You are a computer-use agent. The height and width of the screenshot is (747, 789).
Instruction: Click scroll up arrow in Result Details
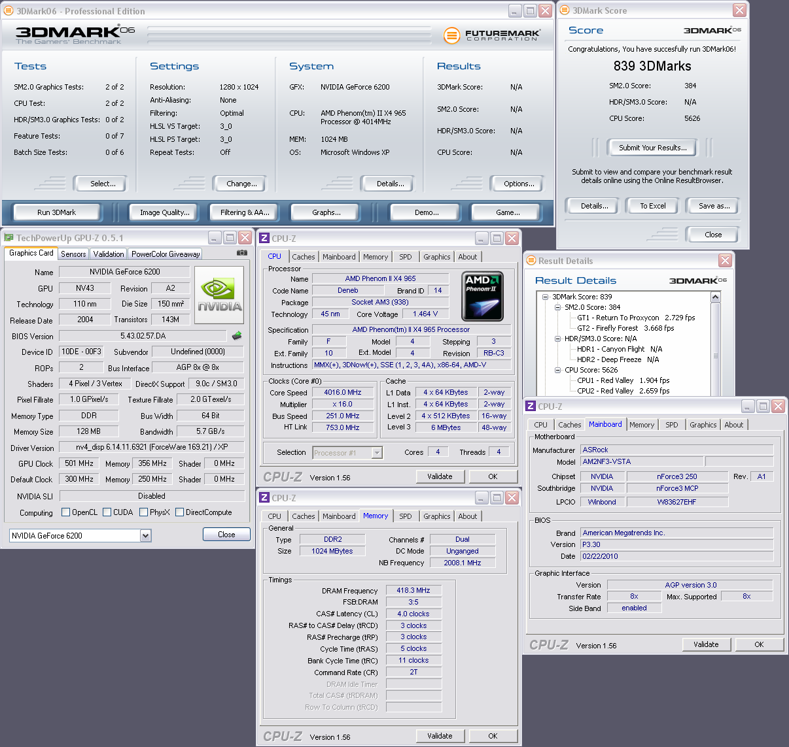(x=716, y=297)
